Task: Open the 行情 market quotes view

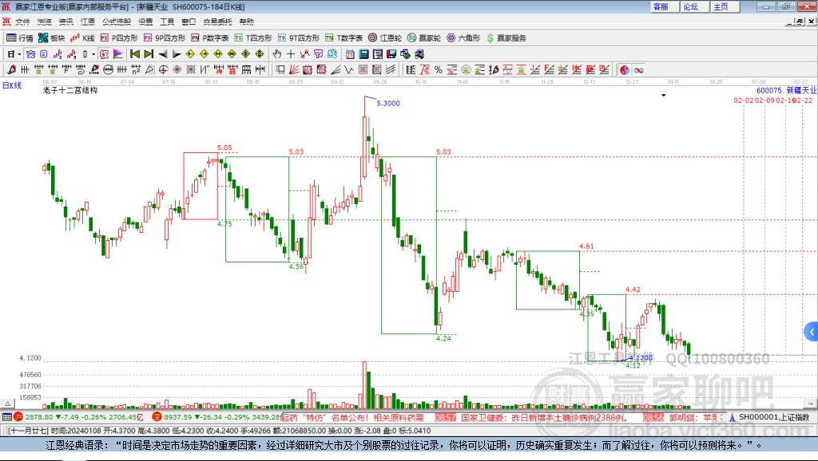Action: [20, 38]
